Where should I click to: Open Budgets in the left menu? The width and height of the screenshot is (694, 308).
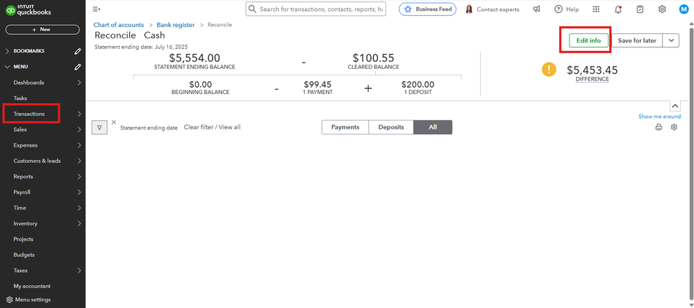click(x=24, y=254)
